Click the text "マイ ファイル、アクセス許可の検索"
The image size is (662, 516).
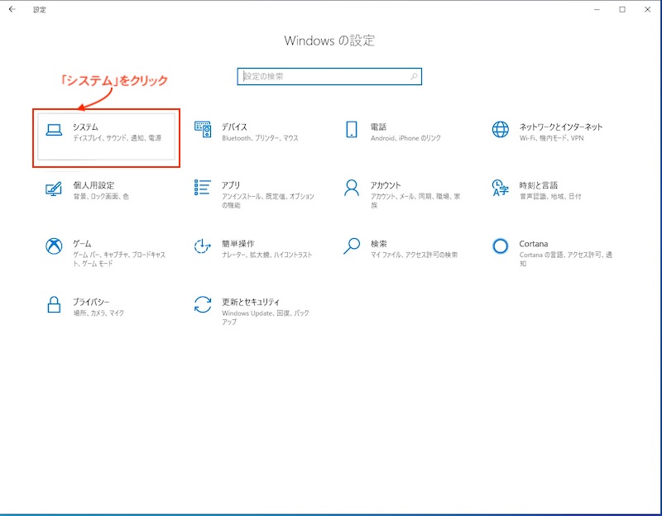click(415, 255)
